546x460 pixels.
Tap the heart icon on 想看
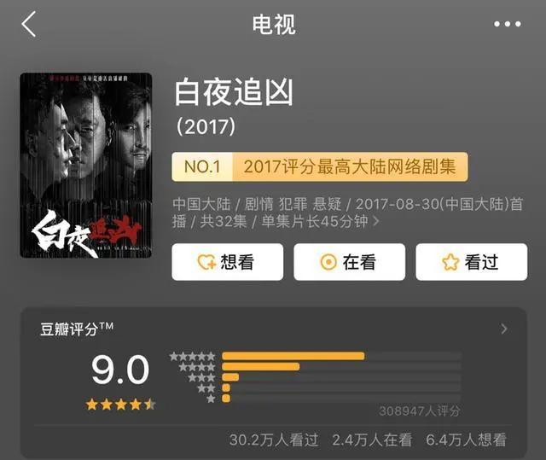(206, 262)
